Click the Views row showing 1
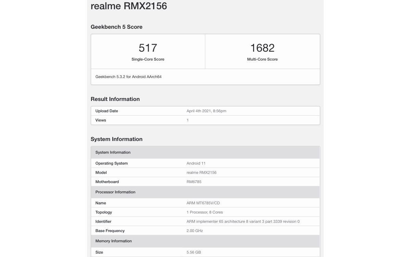 point(206,120)
